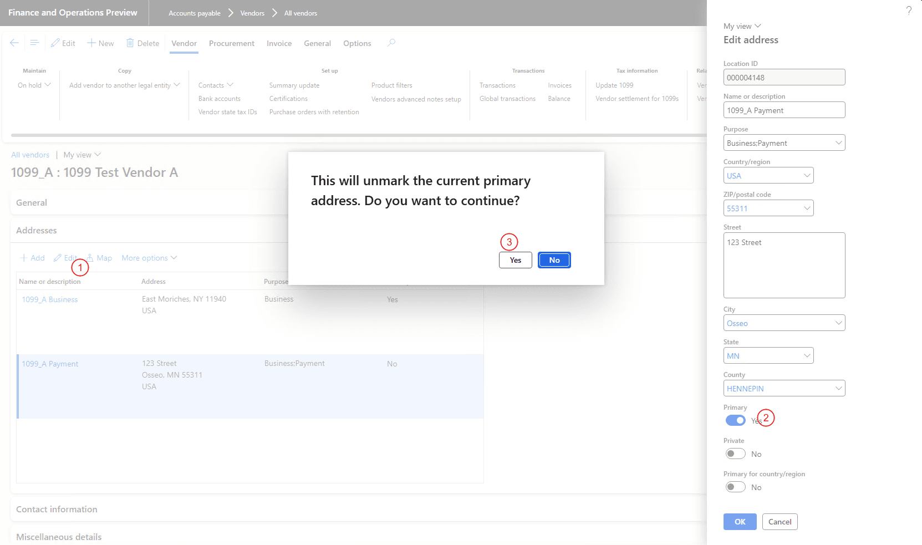Image resolution: width=922 pixels, height=545 pixels.
Task: Click Update 1099
Action: click(x=614, y=85)
